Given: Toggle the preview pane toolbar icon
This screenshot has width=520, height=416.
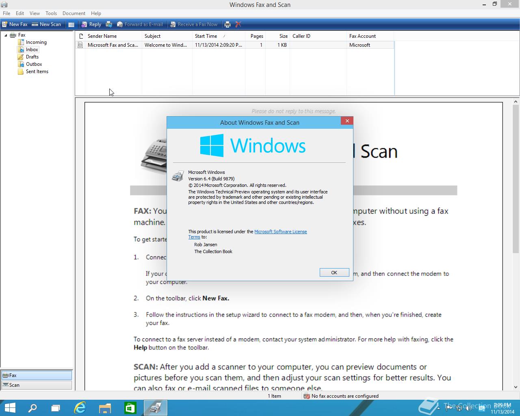Looking at the screenshot, I should [71, 24].
